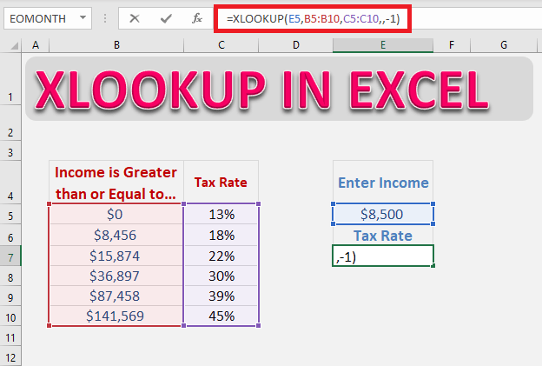Select row 12 header

pos(10,357)
